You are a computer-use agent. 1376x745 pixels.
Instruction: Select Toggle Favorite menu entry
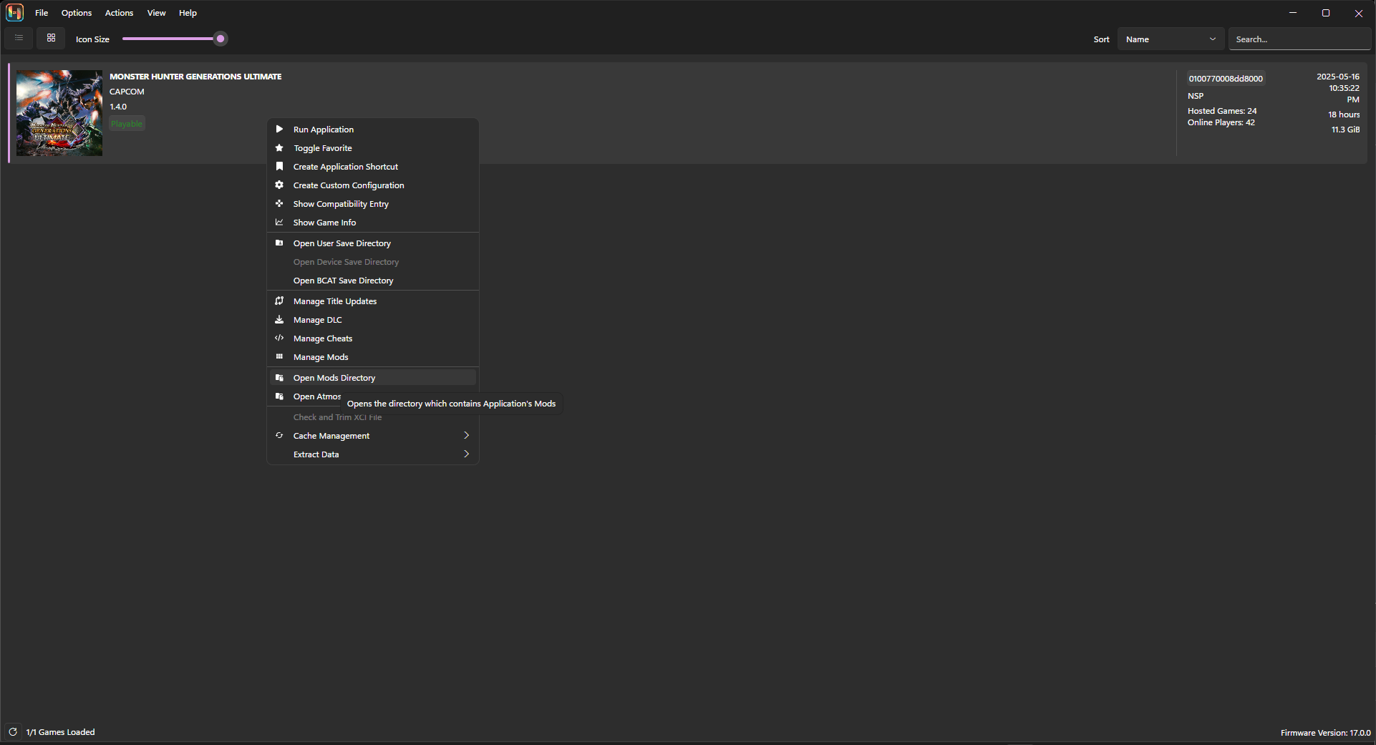373,148
